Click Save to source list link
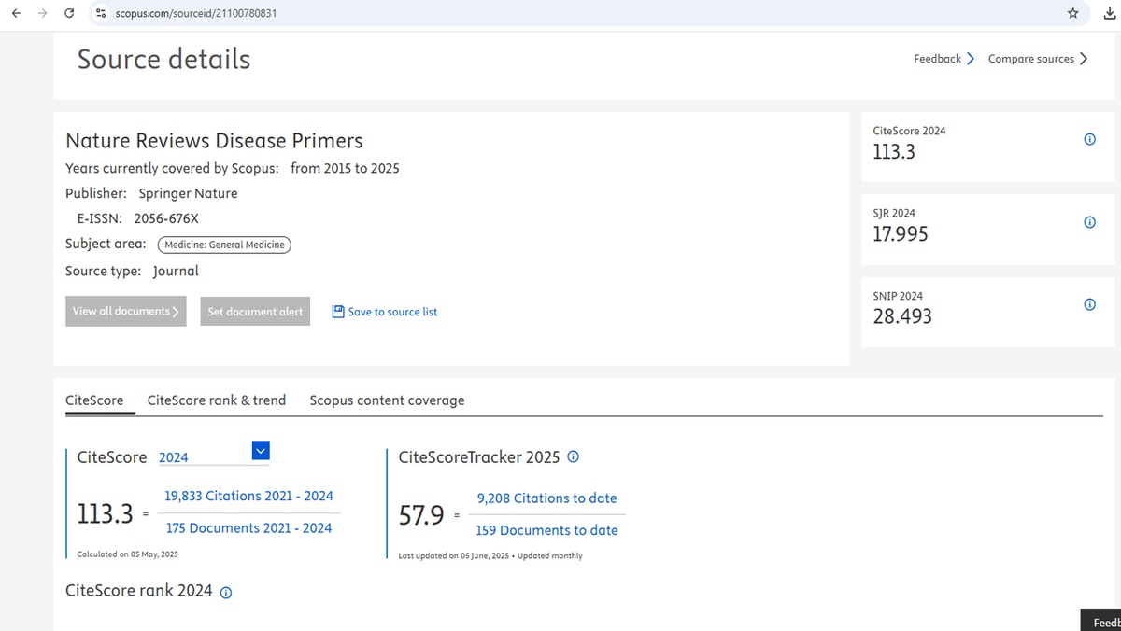The height and width of the screenshot is (631, 1121). point(392,312)
